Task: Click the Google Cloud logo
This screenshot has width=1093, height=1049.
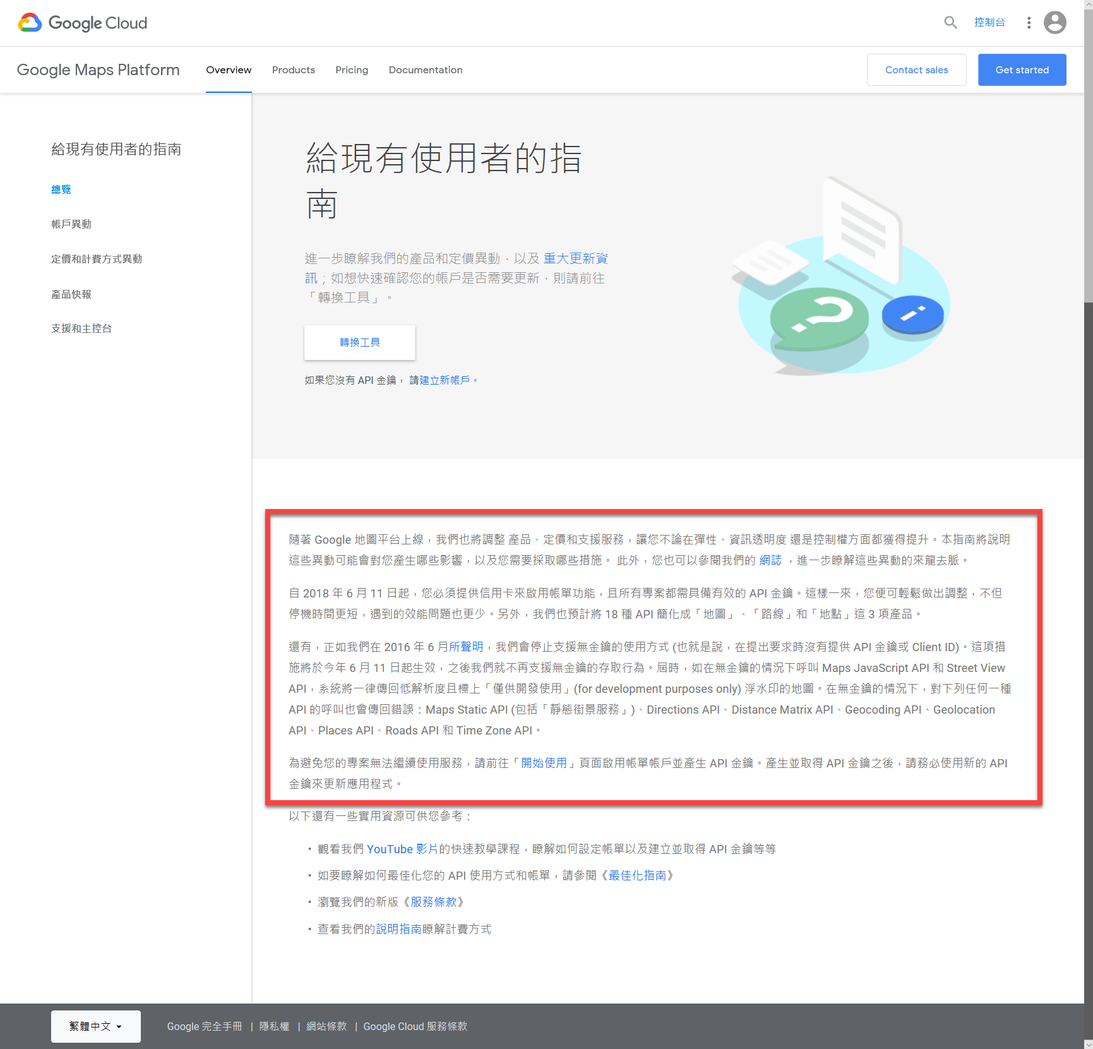Action: tap(83, 23)
